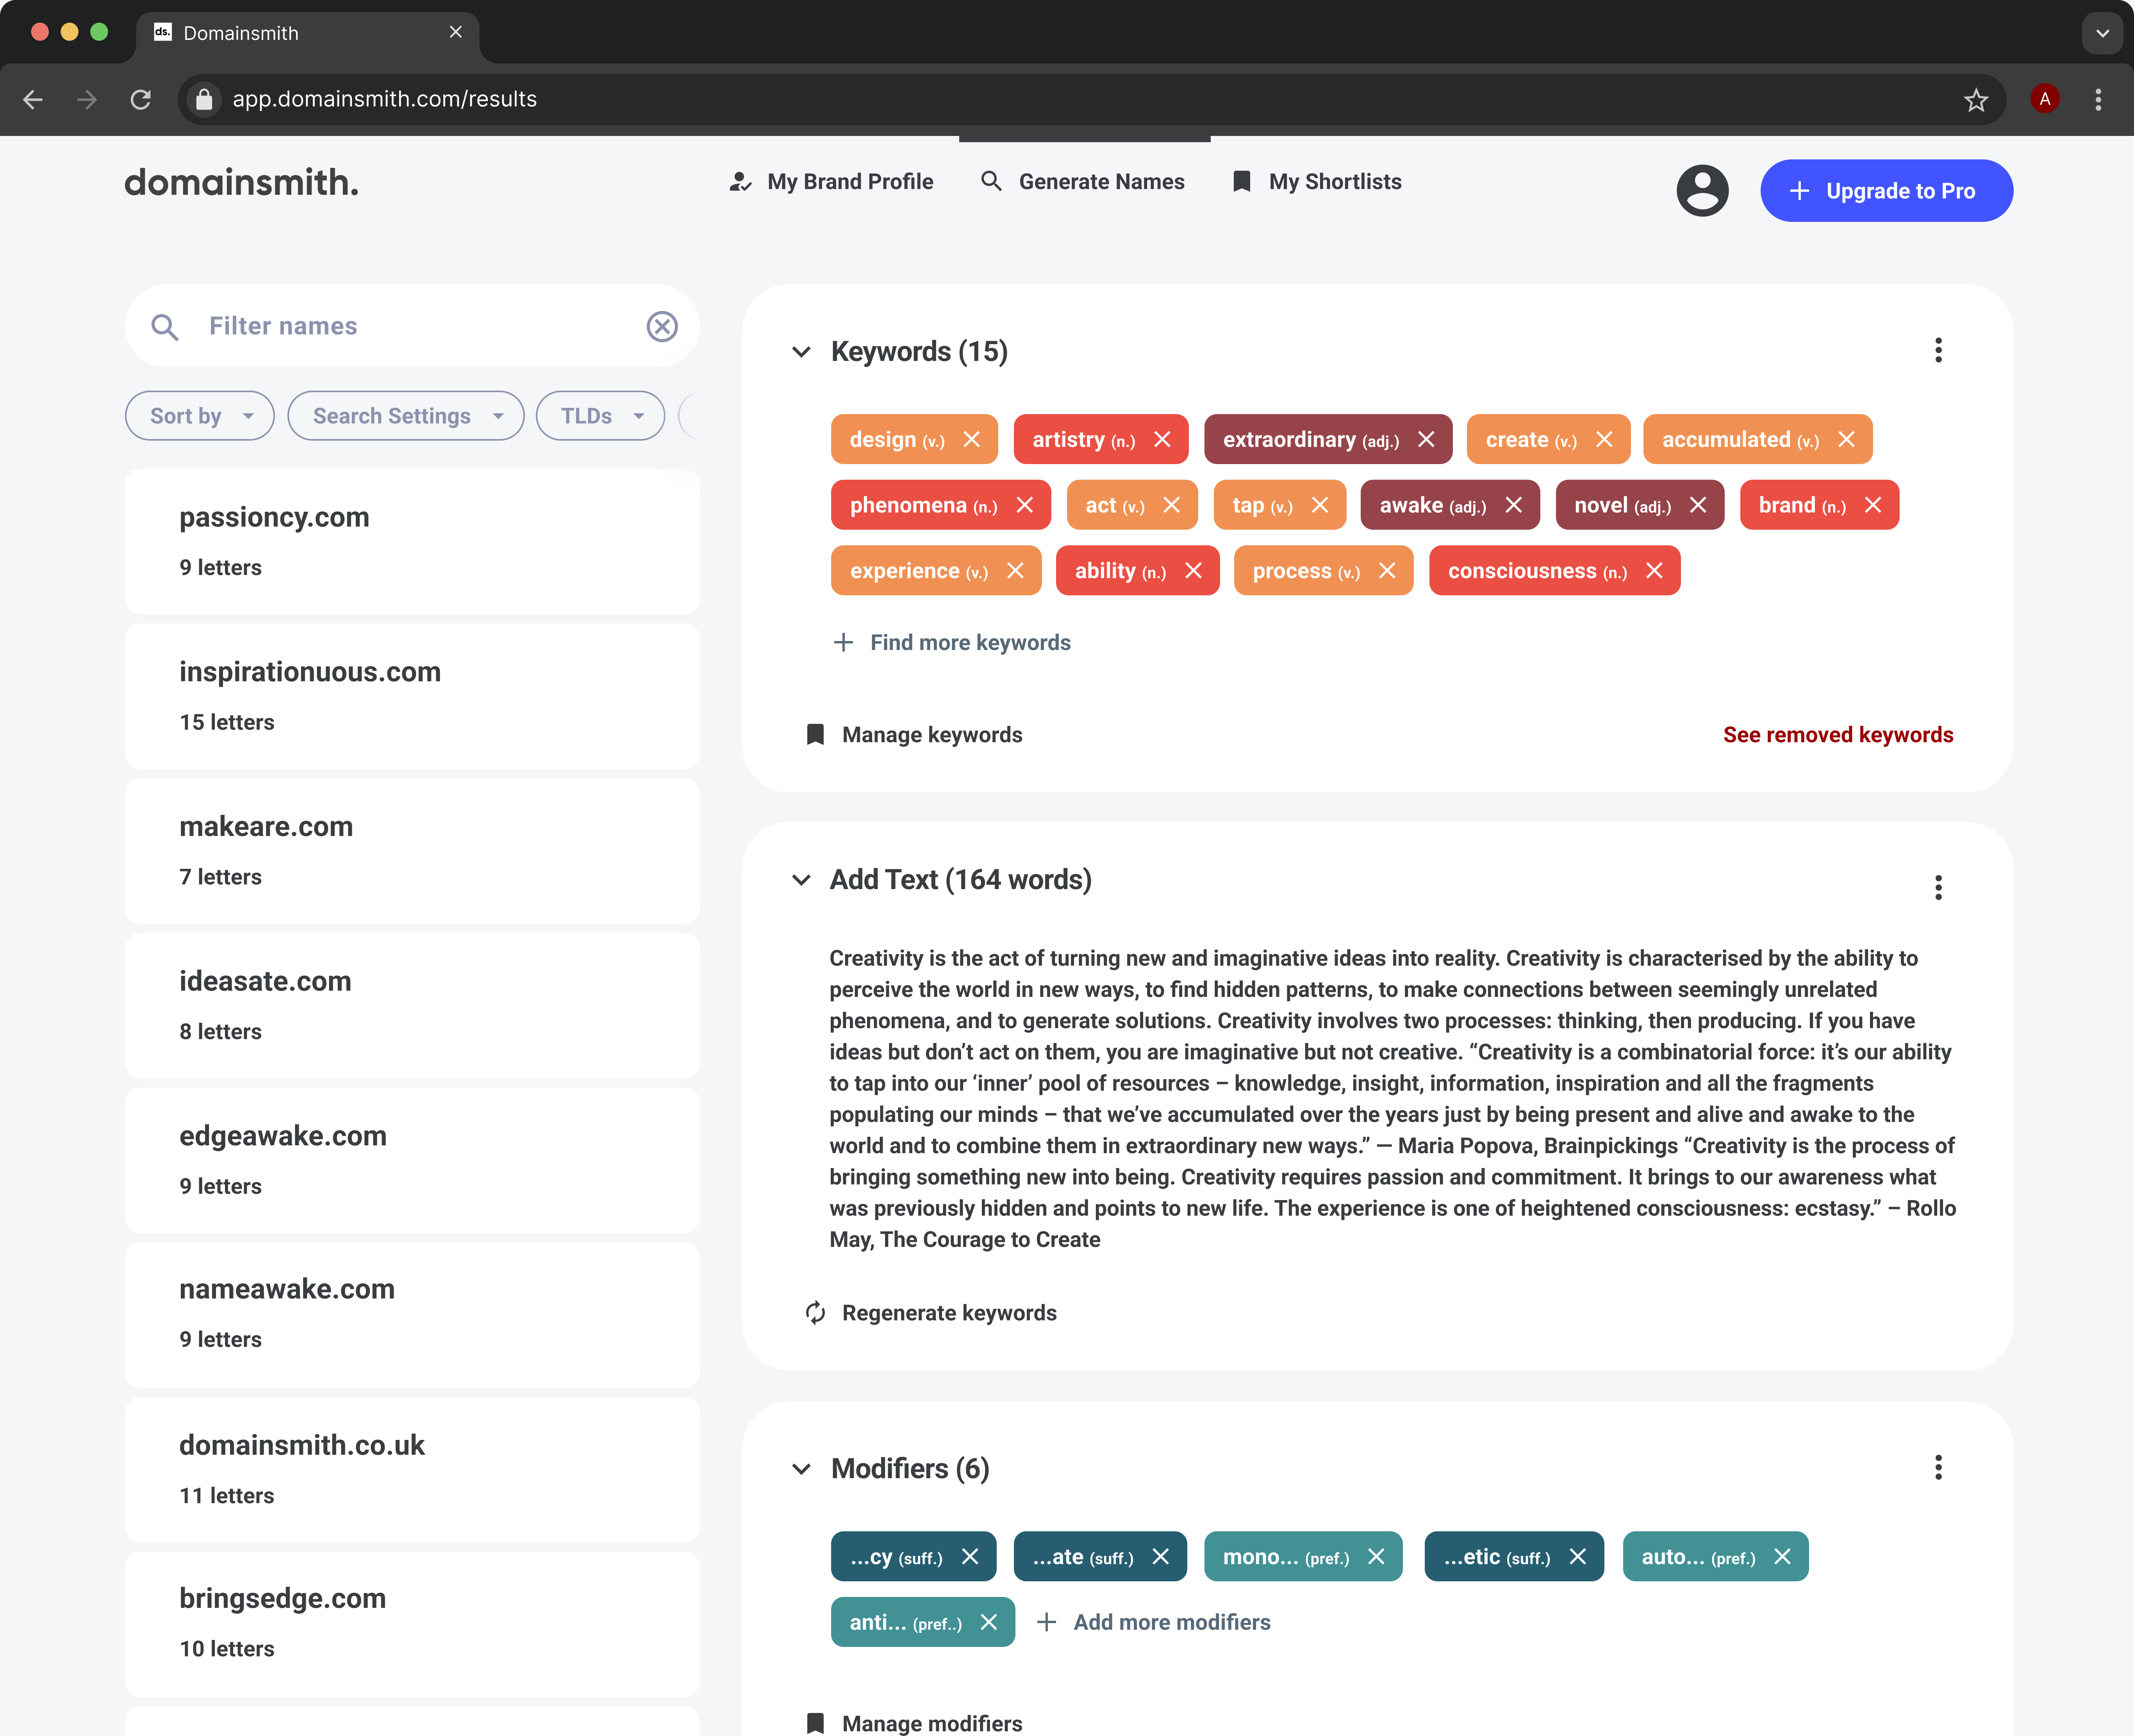
Task: Remove the ...etic suffix modifier
Action: 1577,1557
